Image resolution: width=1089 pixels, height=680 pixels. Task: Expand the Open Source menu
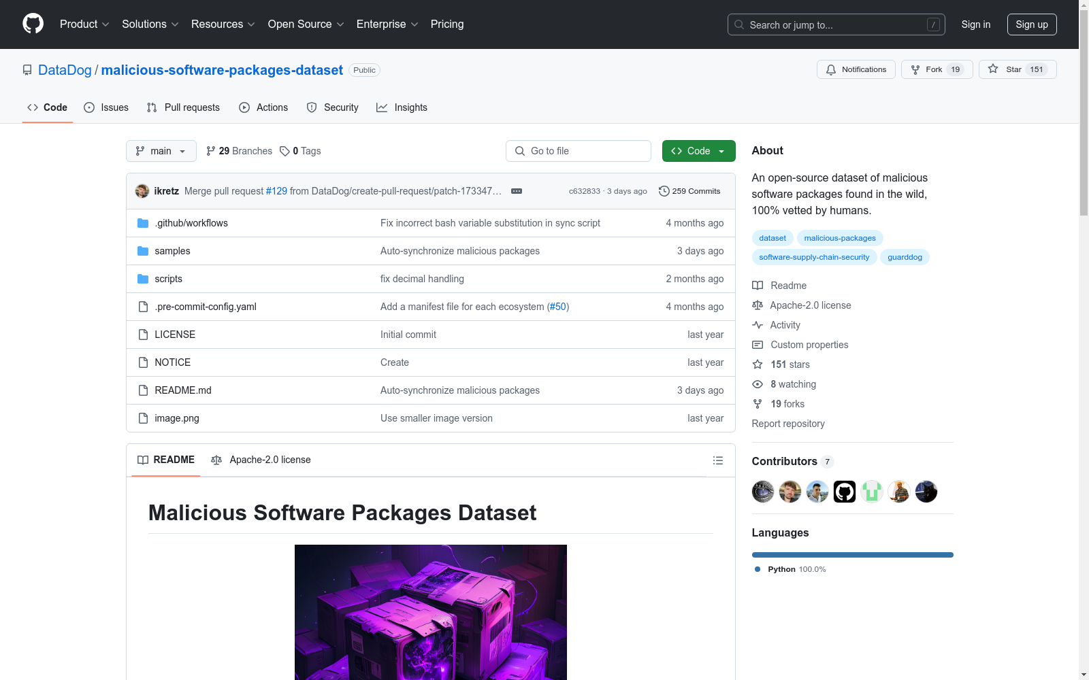(x=306, y=24)
